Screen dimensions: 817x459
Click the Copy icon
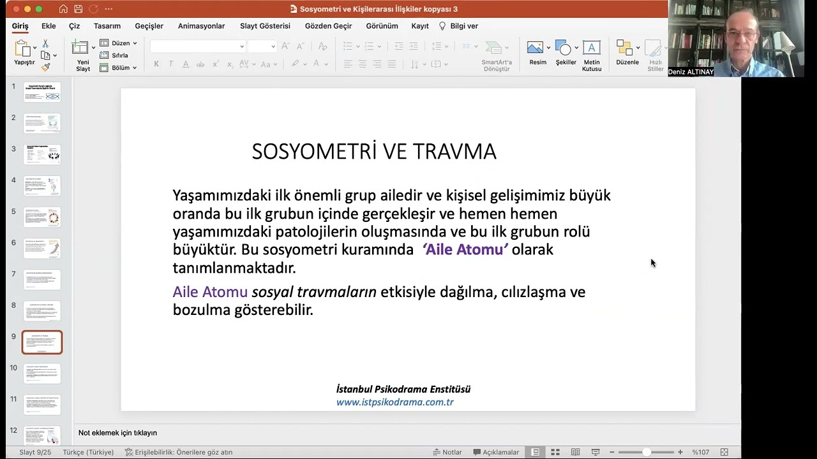(x=45, y=55)
